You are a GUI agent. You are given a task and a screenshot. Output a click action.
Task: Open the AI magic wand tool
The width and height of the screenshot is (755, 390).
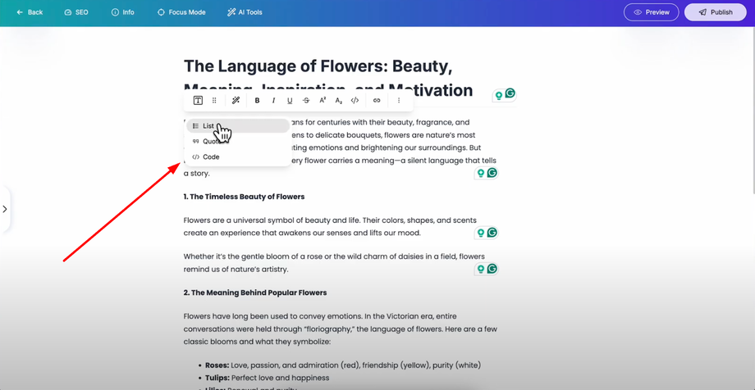[236, 101]
